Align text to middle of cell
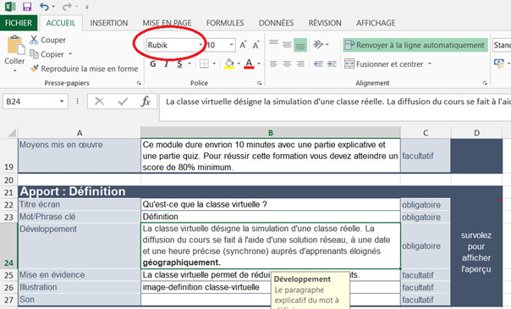Screen dimensions: 511x309 tap(287, 45)
